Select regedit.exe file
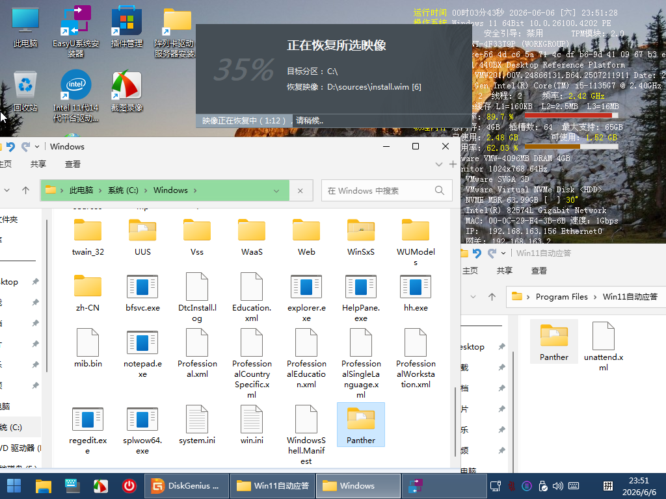This screenshot has width=666, height=499. pyautogui.click(x=88, y=430)
